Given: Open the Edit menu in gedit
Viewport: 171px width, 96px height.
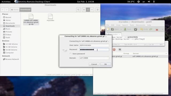Looking at the screenshot, I should (x=112, y=25).
